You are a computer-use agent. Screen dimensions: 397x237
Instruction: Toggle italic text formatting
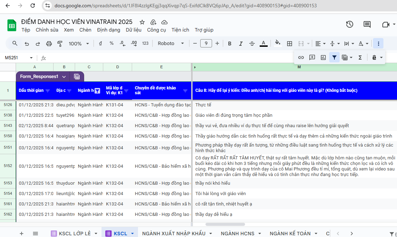pyautogui.click(x=241, y=43)
